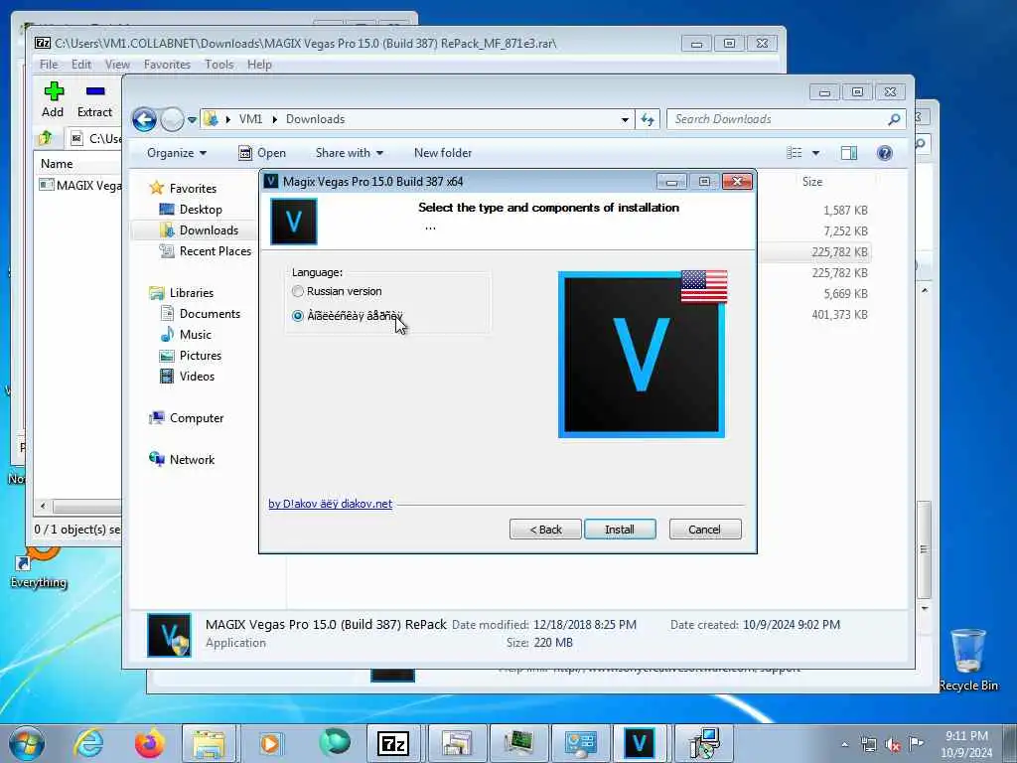This screenshot has width=1017, height=763.
Task: Select Favorites in navigation pane
Action: tap(184, 188)
